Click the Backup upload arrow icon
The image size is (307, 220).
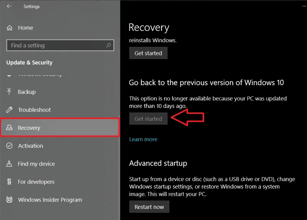[9, 92]
